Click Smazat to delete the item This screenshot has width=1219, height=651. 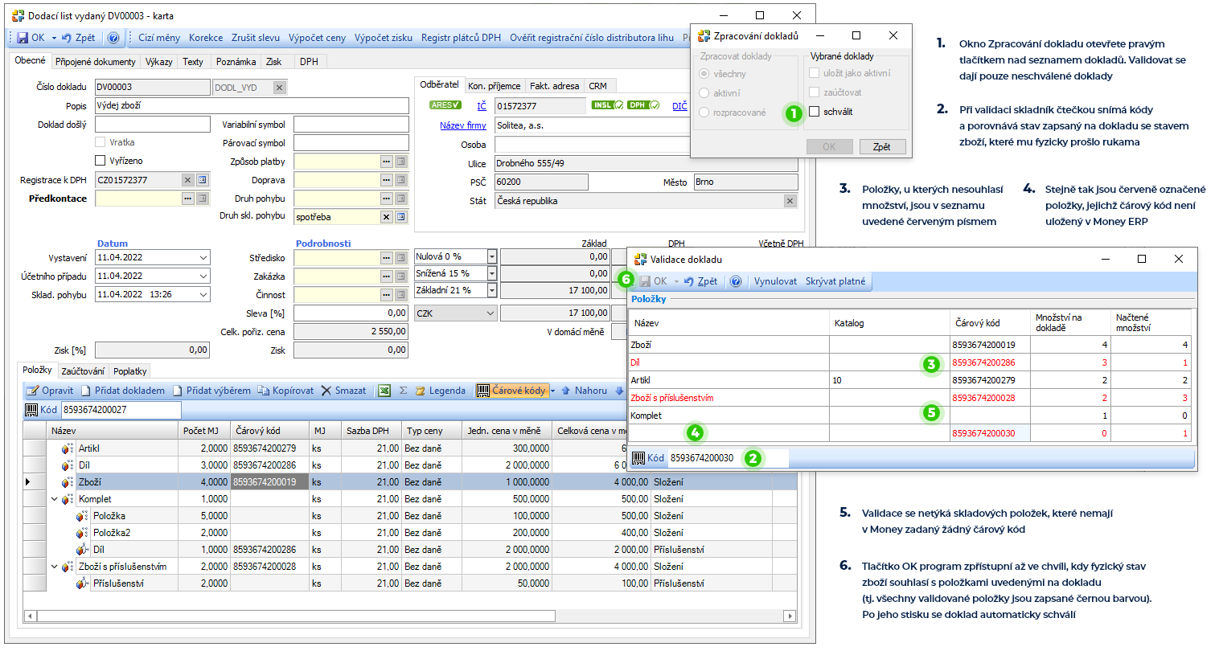(x=343, y=391)
